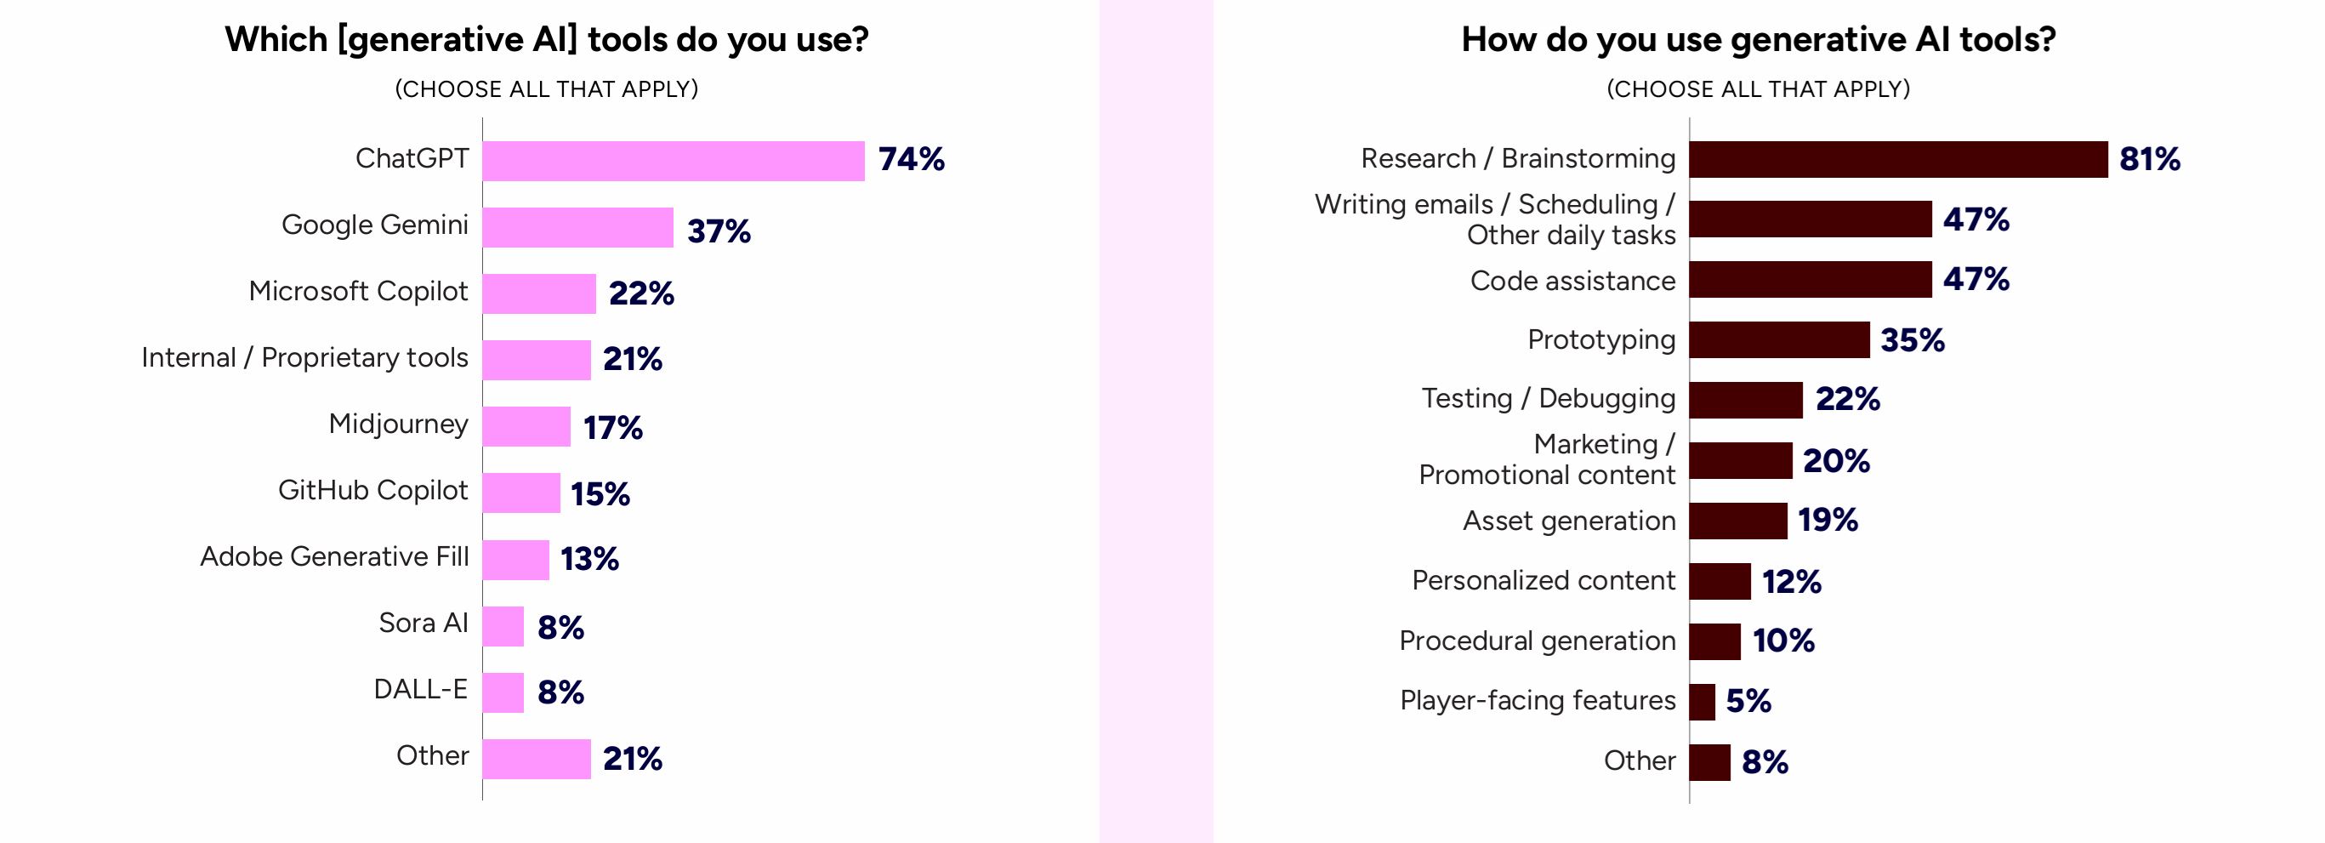Image resolution: width=2325 pixels, height=843 pixels.
Task: Select the Adobe Generative Fill label
Action: (334, 557)
